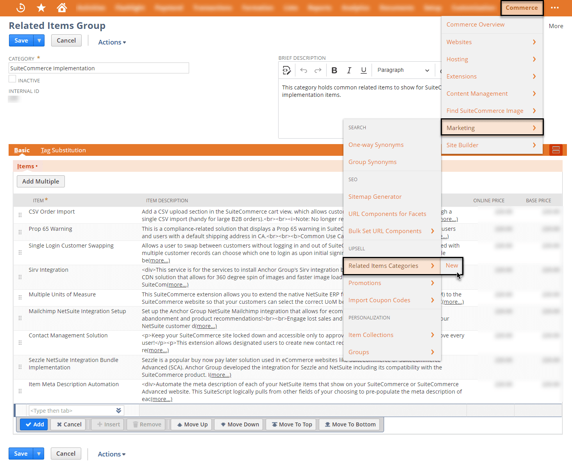Image resolution: width=572 pixels, height=467 pixels.
Task: Apply underline formatting in description
Action: pos(364,70)
